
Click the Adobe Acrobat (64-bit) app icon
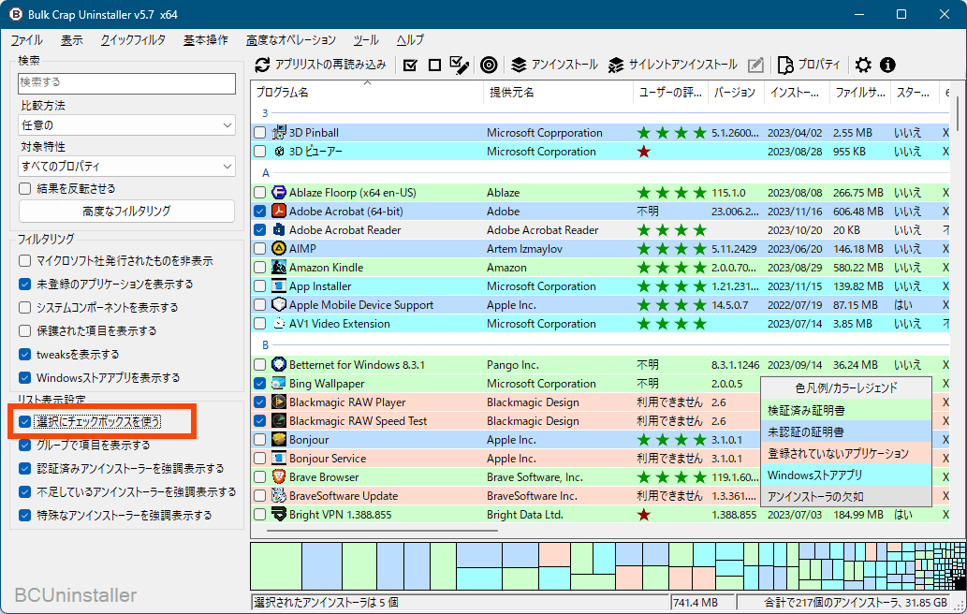279,211
